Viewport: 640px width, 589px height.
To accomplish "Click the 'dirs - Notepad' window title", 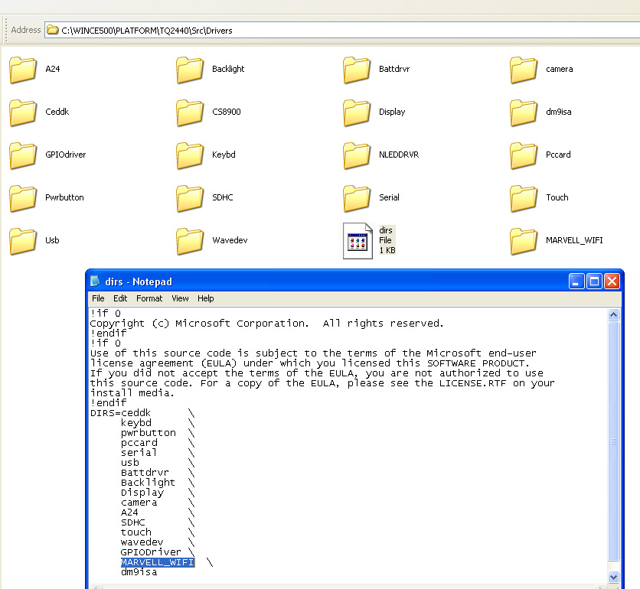I will (x=139, y=281).
